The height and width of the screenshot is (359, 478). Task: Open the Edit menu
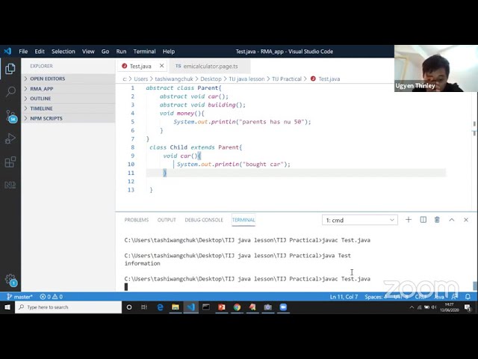40,52
